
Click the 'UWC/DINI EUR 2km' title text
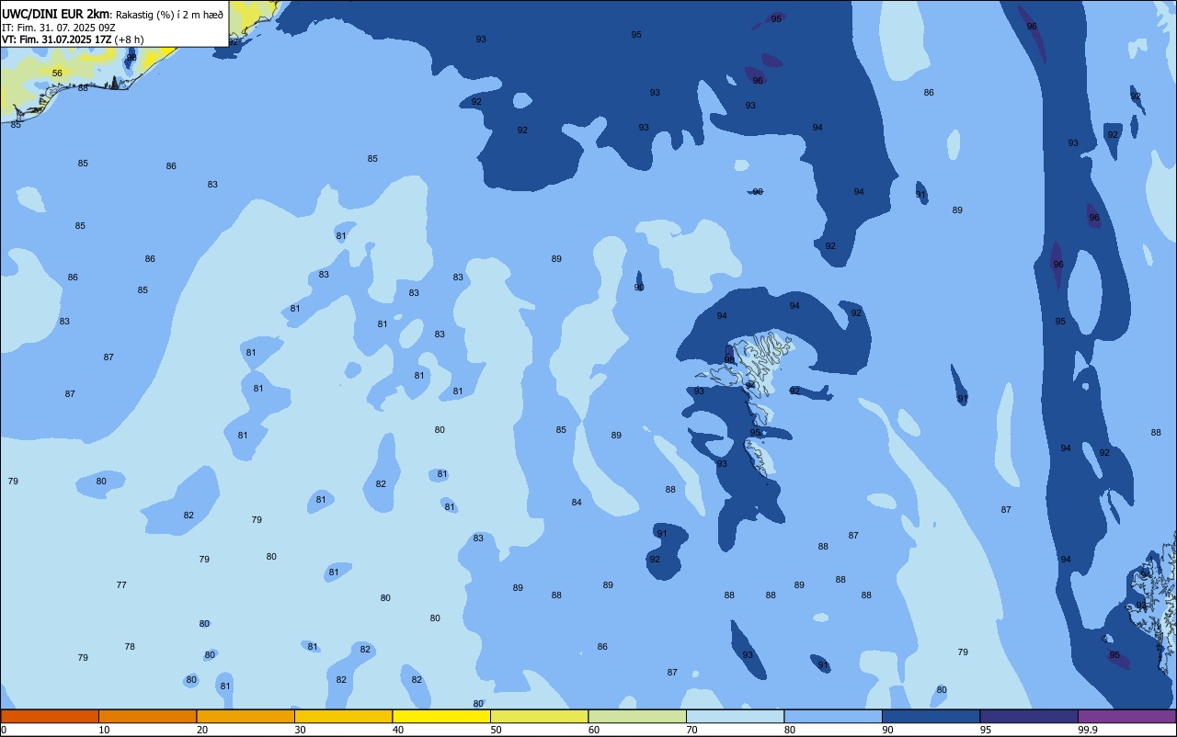[56, 14]
